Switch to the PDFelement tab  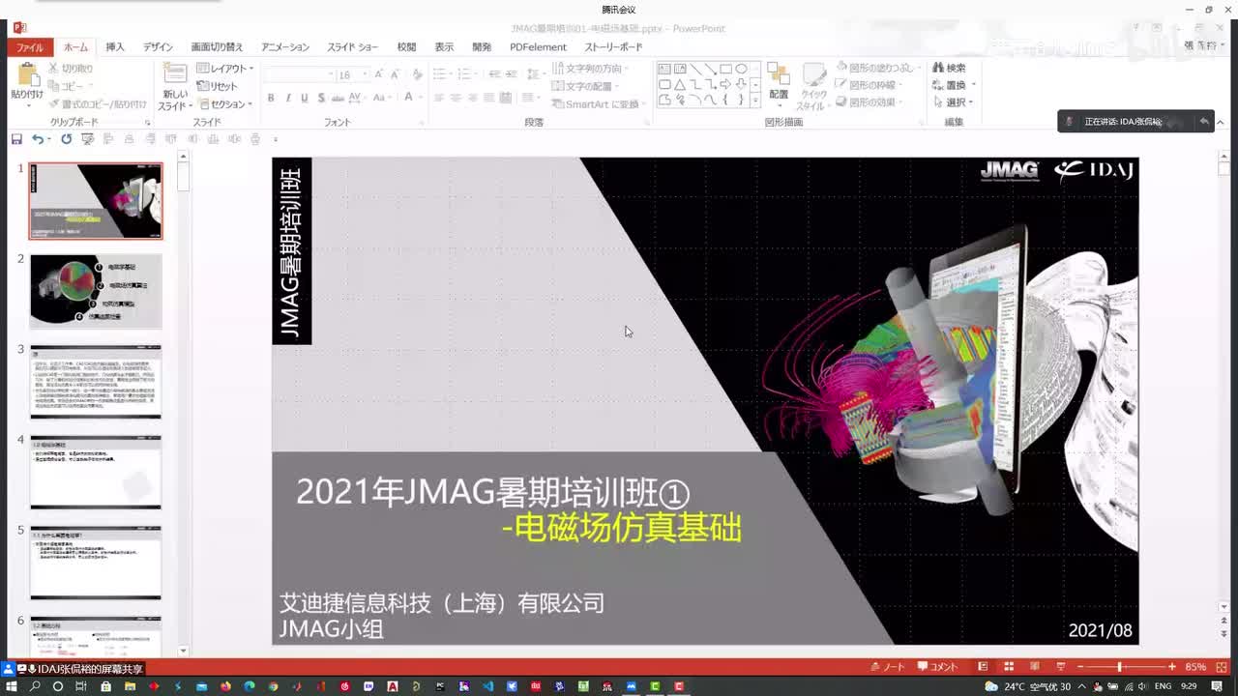click(538, 47)
